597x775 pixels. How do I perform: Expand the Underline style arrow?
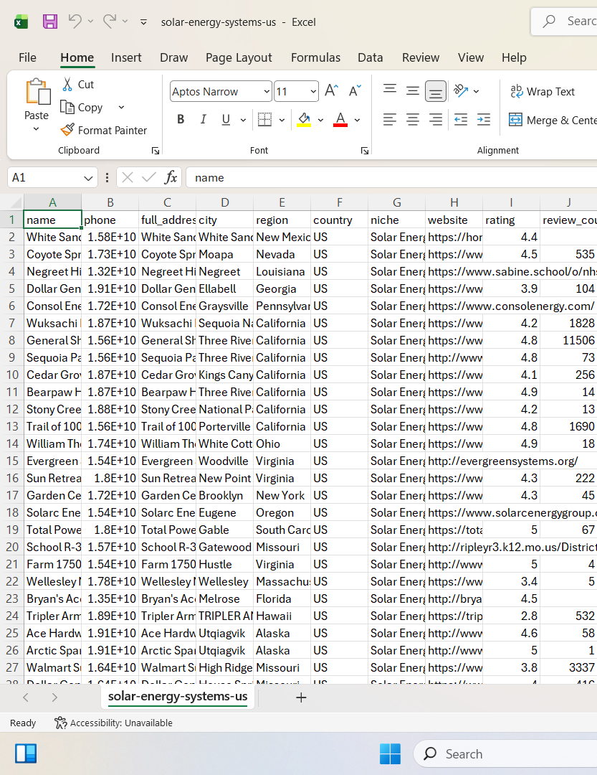tap(243, 120)
